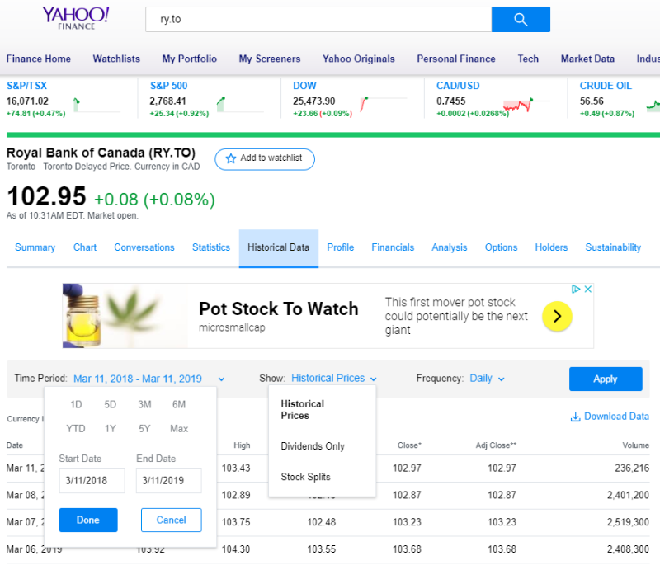Click the magnifying glass search button
The image size is (660, 565).
coord(520,20)
